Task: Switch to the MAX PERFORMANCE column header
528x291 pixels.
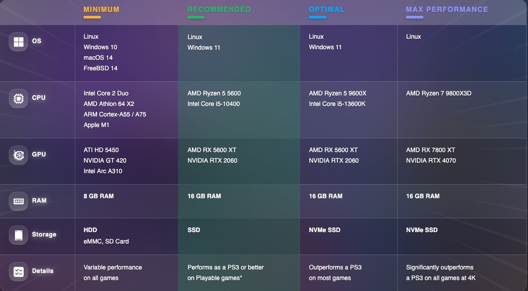Action: pyautogui.click(x=447, y=9)
